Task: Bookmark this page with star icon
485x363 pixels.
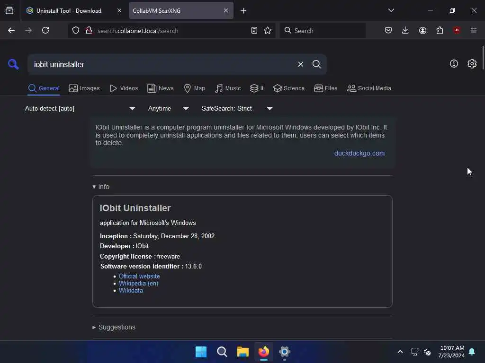Action: [x=268, y=30]
